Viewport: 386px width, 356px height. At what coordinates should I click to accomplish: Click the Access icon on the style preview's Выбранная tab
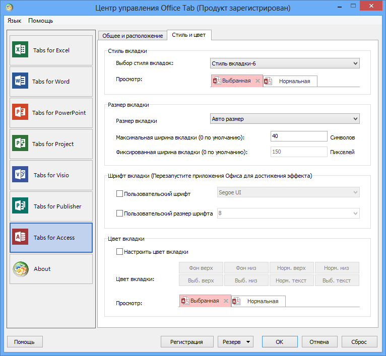[x=217, y=81]
